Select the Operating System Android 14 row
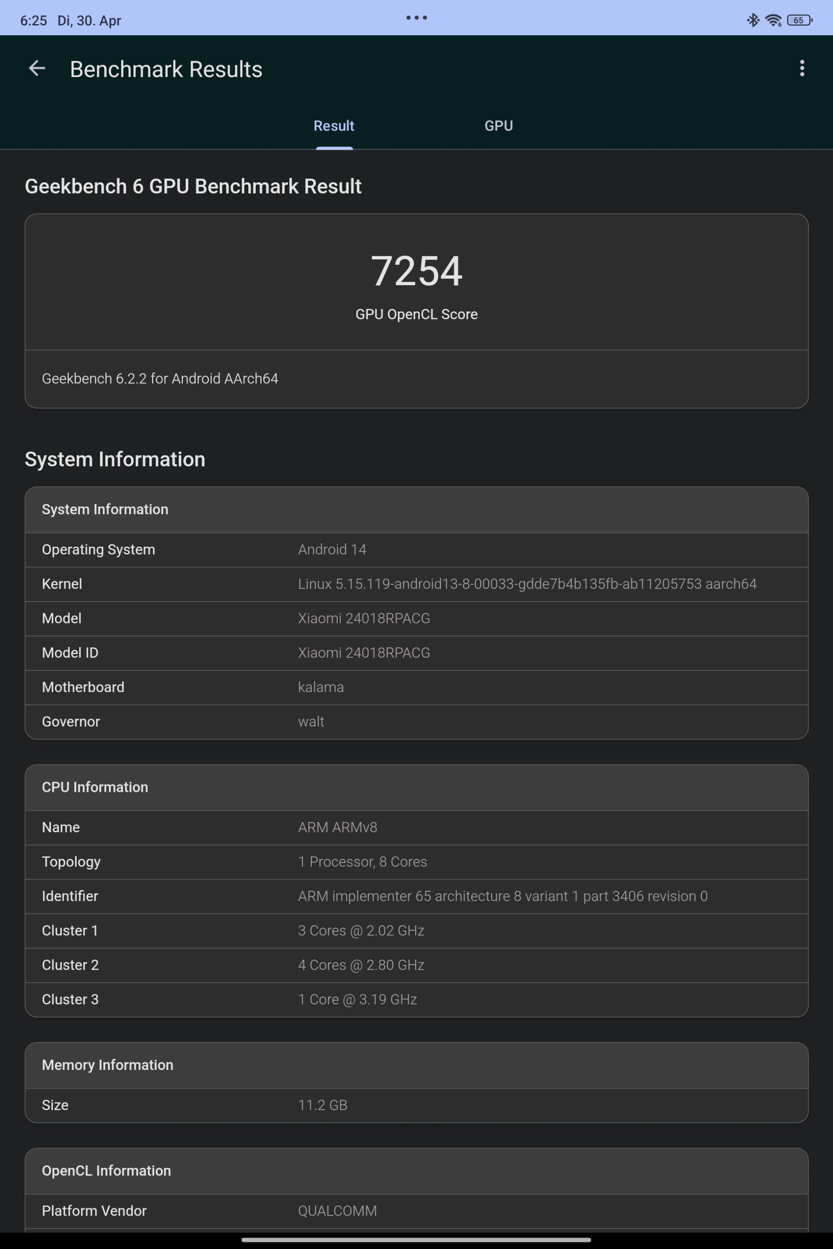The width and height of the screenshot is (833, 1249). (416, 550)
